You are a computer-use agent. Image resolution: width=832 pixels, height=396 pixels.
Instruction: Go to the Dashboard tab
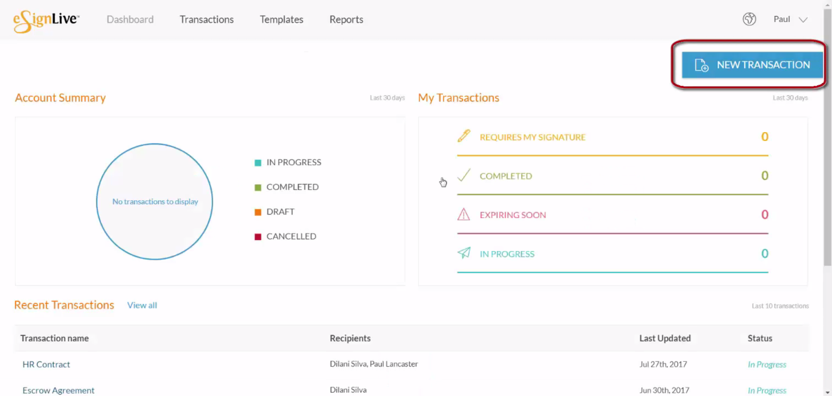[x=130, y=19]
